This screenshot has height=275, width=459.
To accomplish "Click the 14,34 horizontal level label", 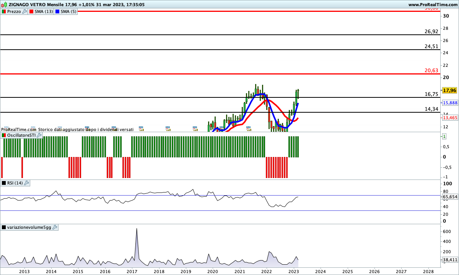I will 431,109.
